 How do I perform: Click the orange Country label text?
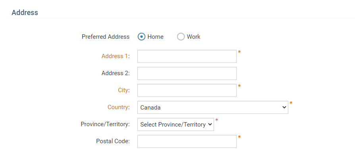pos(118,108)
